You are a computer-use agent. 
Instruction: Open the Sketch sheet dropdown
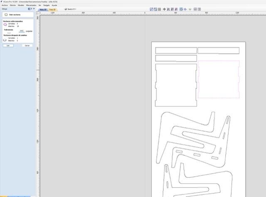pyautogui.click(x=71, y=9)
